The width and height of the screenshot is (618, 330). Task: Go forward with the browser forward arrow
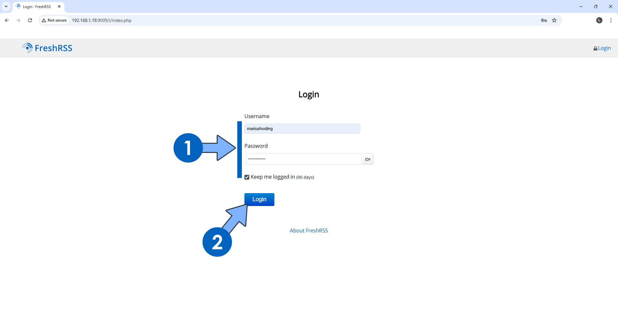18,20
